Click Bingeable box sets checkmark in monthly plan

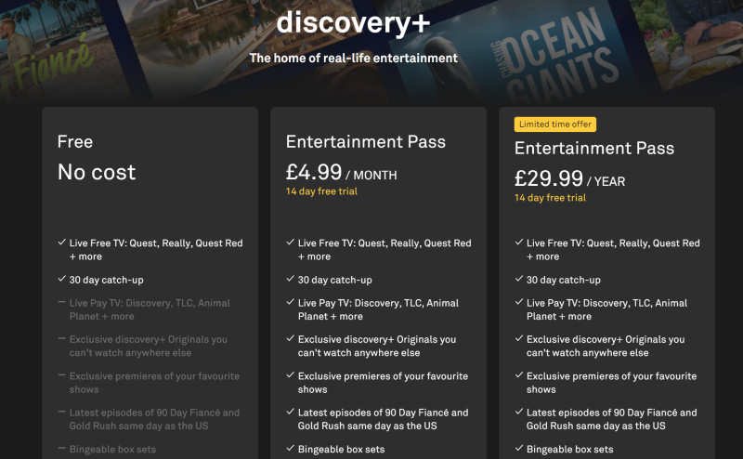(x=291, y=448)
